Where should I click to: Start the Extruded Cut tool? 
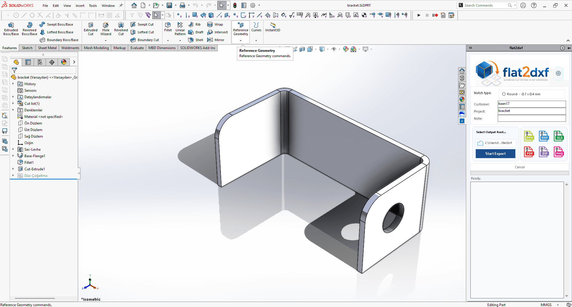91,29
